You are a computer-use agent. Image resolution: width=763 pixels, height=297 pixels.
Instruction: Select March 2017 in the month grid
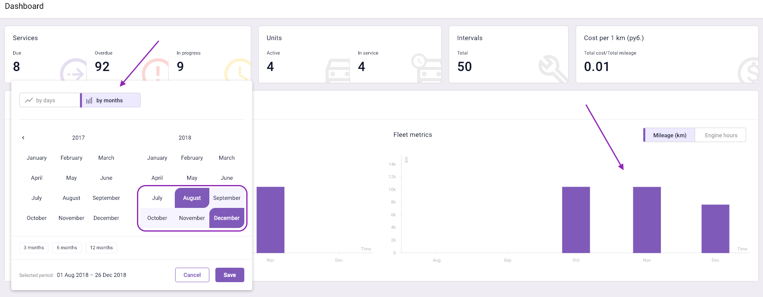tap(106, 158)
